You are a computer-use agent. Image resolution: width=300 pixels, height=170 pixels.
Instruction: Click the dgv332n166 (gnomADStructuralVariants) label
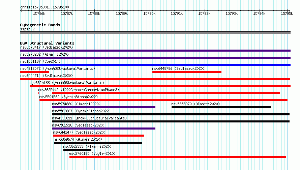(x=67, y=83)
